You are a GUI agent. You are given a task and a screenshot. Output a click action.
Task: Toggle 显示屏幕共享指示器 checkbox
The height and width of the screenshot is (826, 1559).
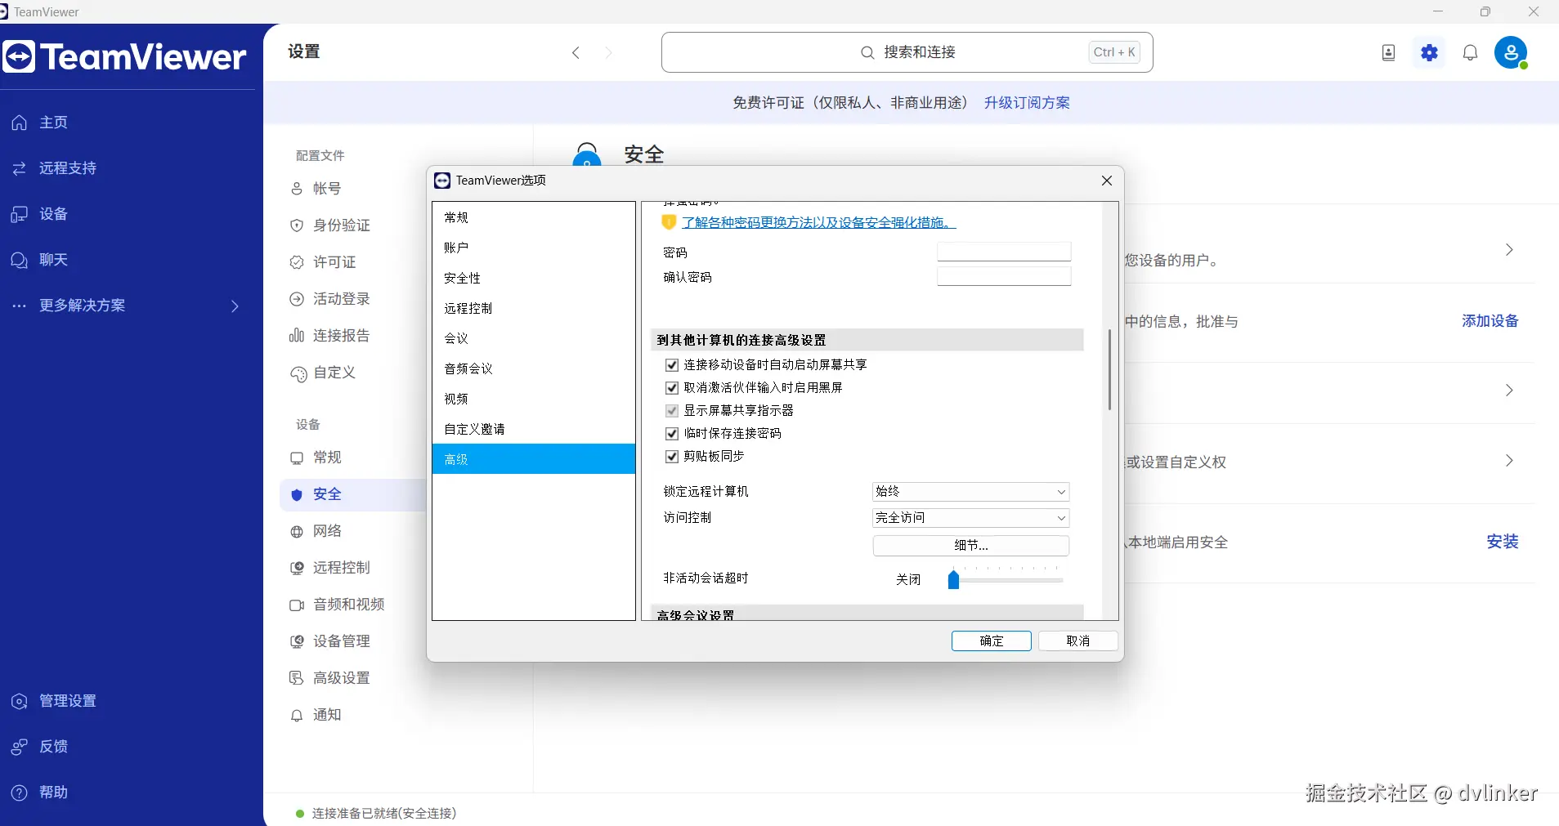672,411
